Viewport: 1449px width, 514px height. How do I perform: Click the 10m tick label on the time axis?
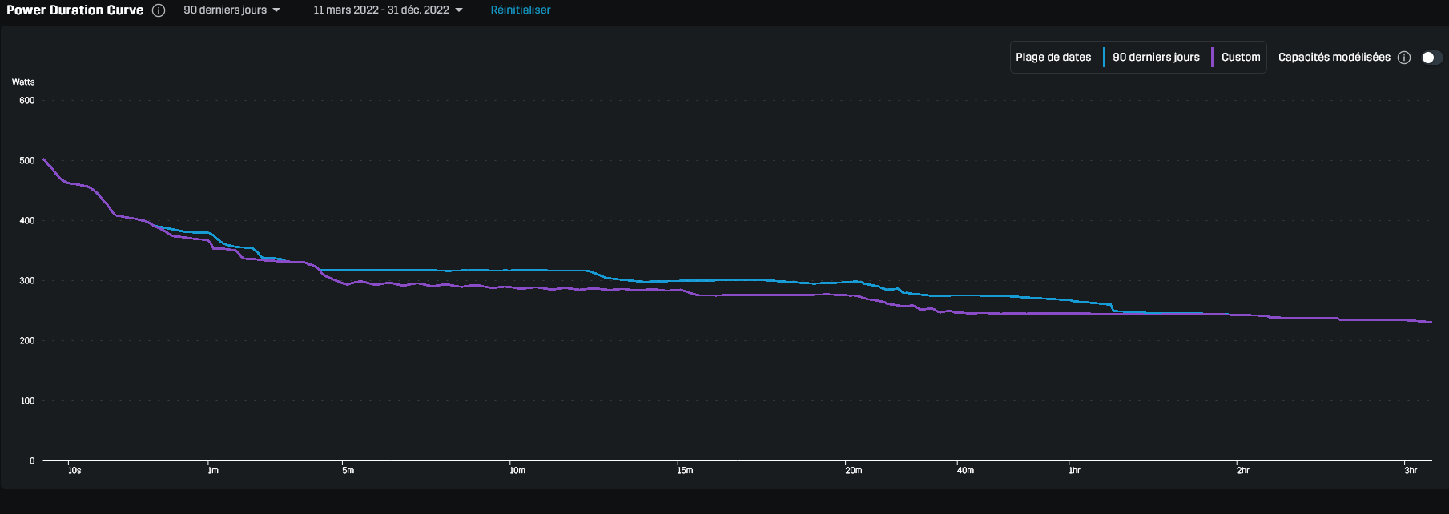point(517,471)
